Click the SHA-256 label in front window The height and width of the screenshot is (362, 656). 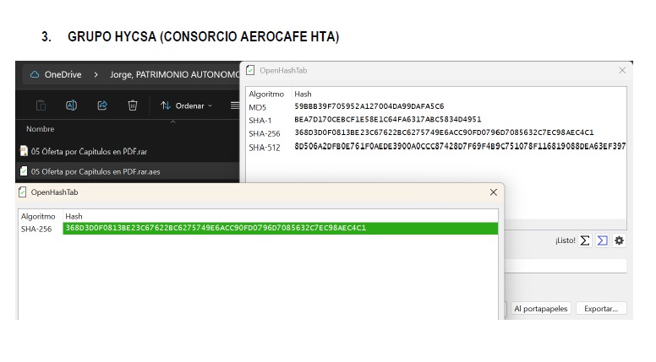tap(36, 229)
